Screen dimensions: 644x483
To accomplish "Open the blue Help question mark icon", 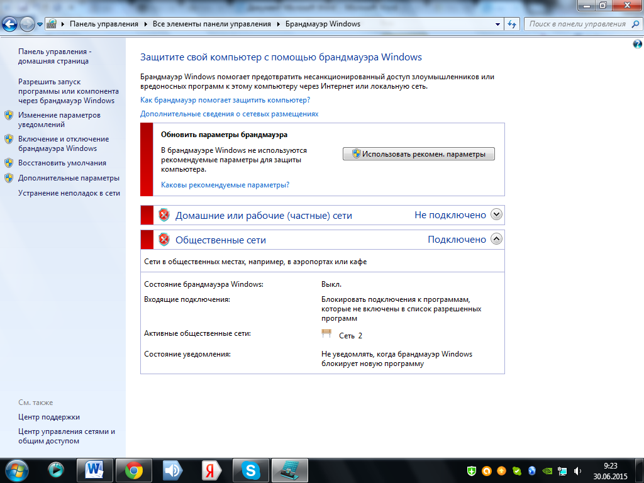I will point(637,44).
